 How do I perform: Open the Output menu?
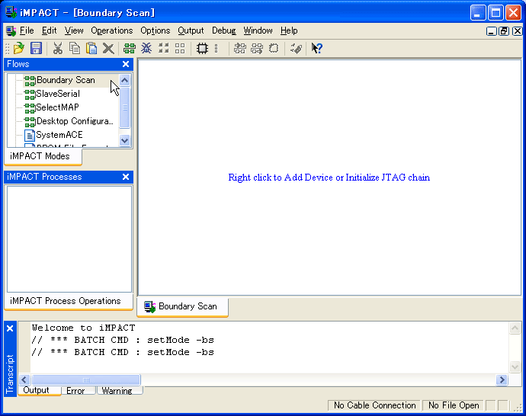(191, 30)
